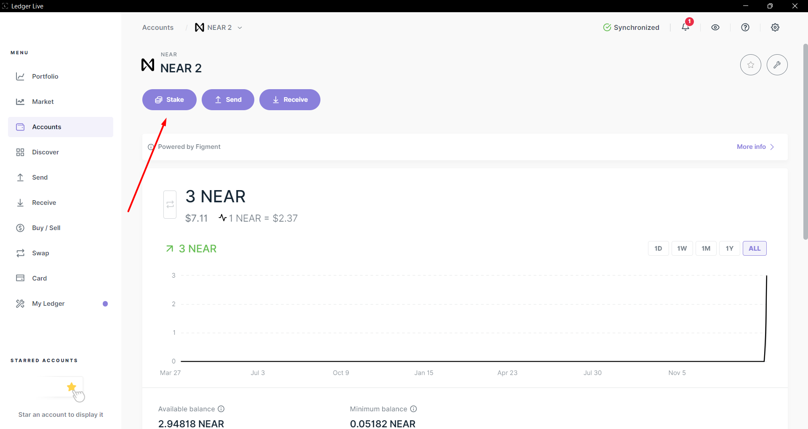Open Ledger Live settings gear

click(x=775, y=27)
